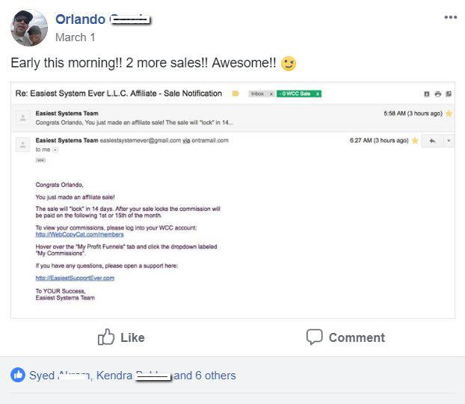The image size is (465, 404).
Task: Click the yellow importance marker beside the subject
Action: tap(235, 94)
